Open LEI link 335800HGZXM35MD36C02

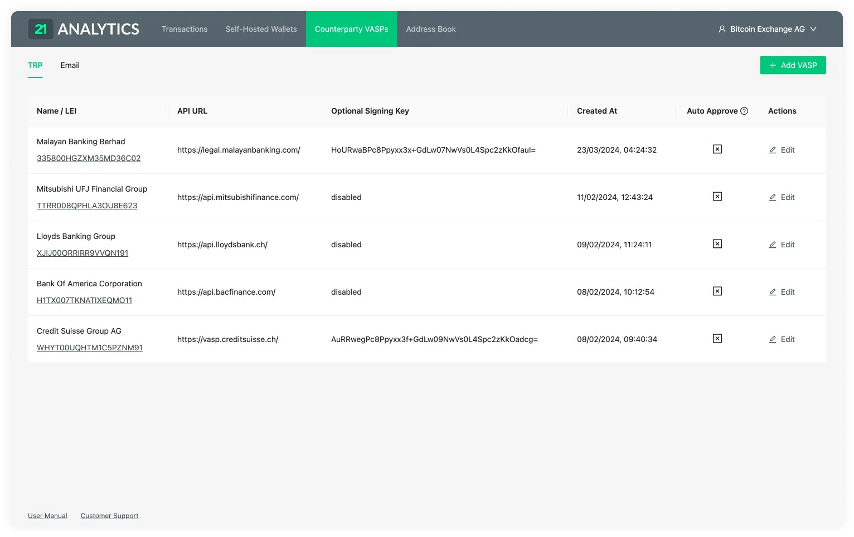click(89, 158)
